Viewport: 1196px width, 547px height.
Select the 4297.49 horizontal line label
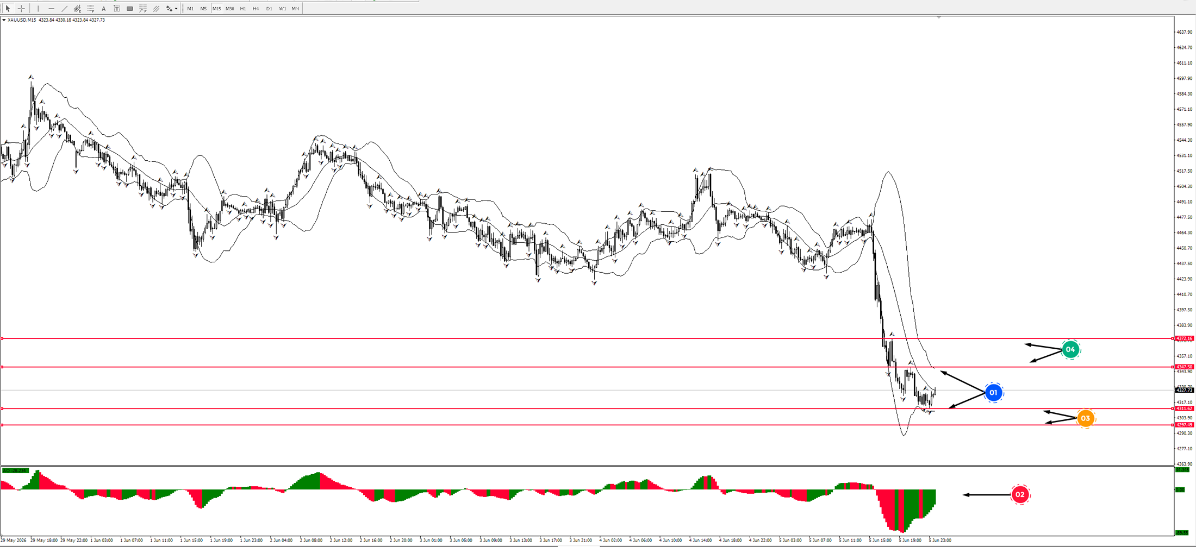1185,425
